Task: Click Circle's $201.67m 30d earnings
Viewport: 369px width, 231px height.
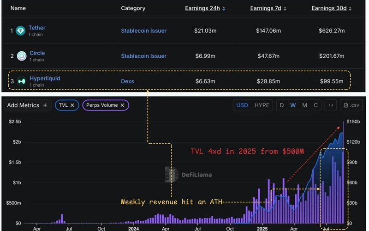Action: [332, 56]
